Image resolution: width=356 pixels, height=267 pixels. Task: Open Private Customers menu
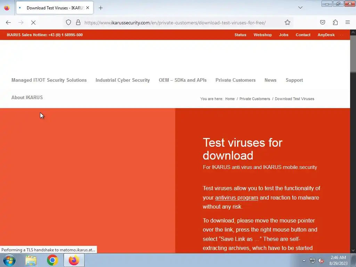[235, 80]
